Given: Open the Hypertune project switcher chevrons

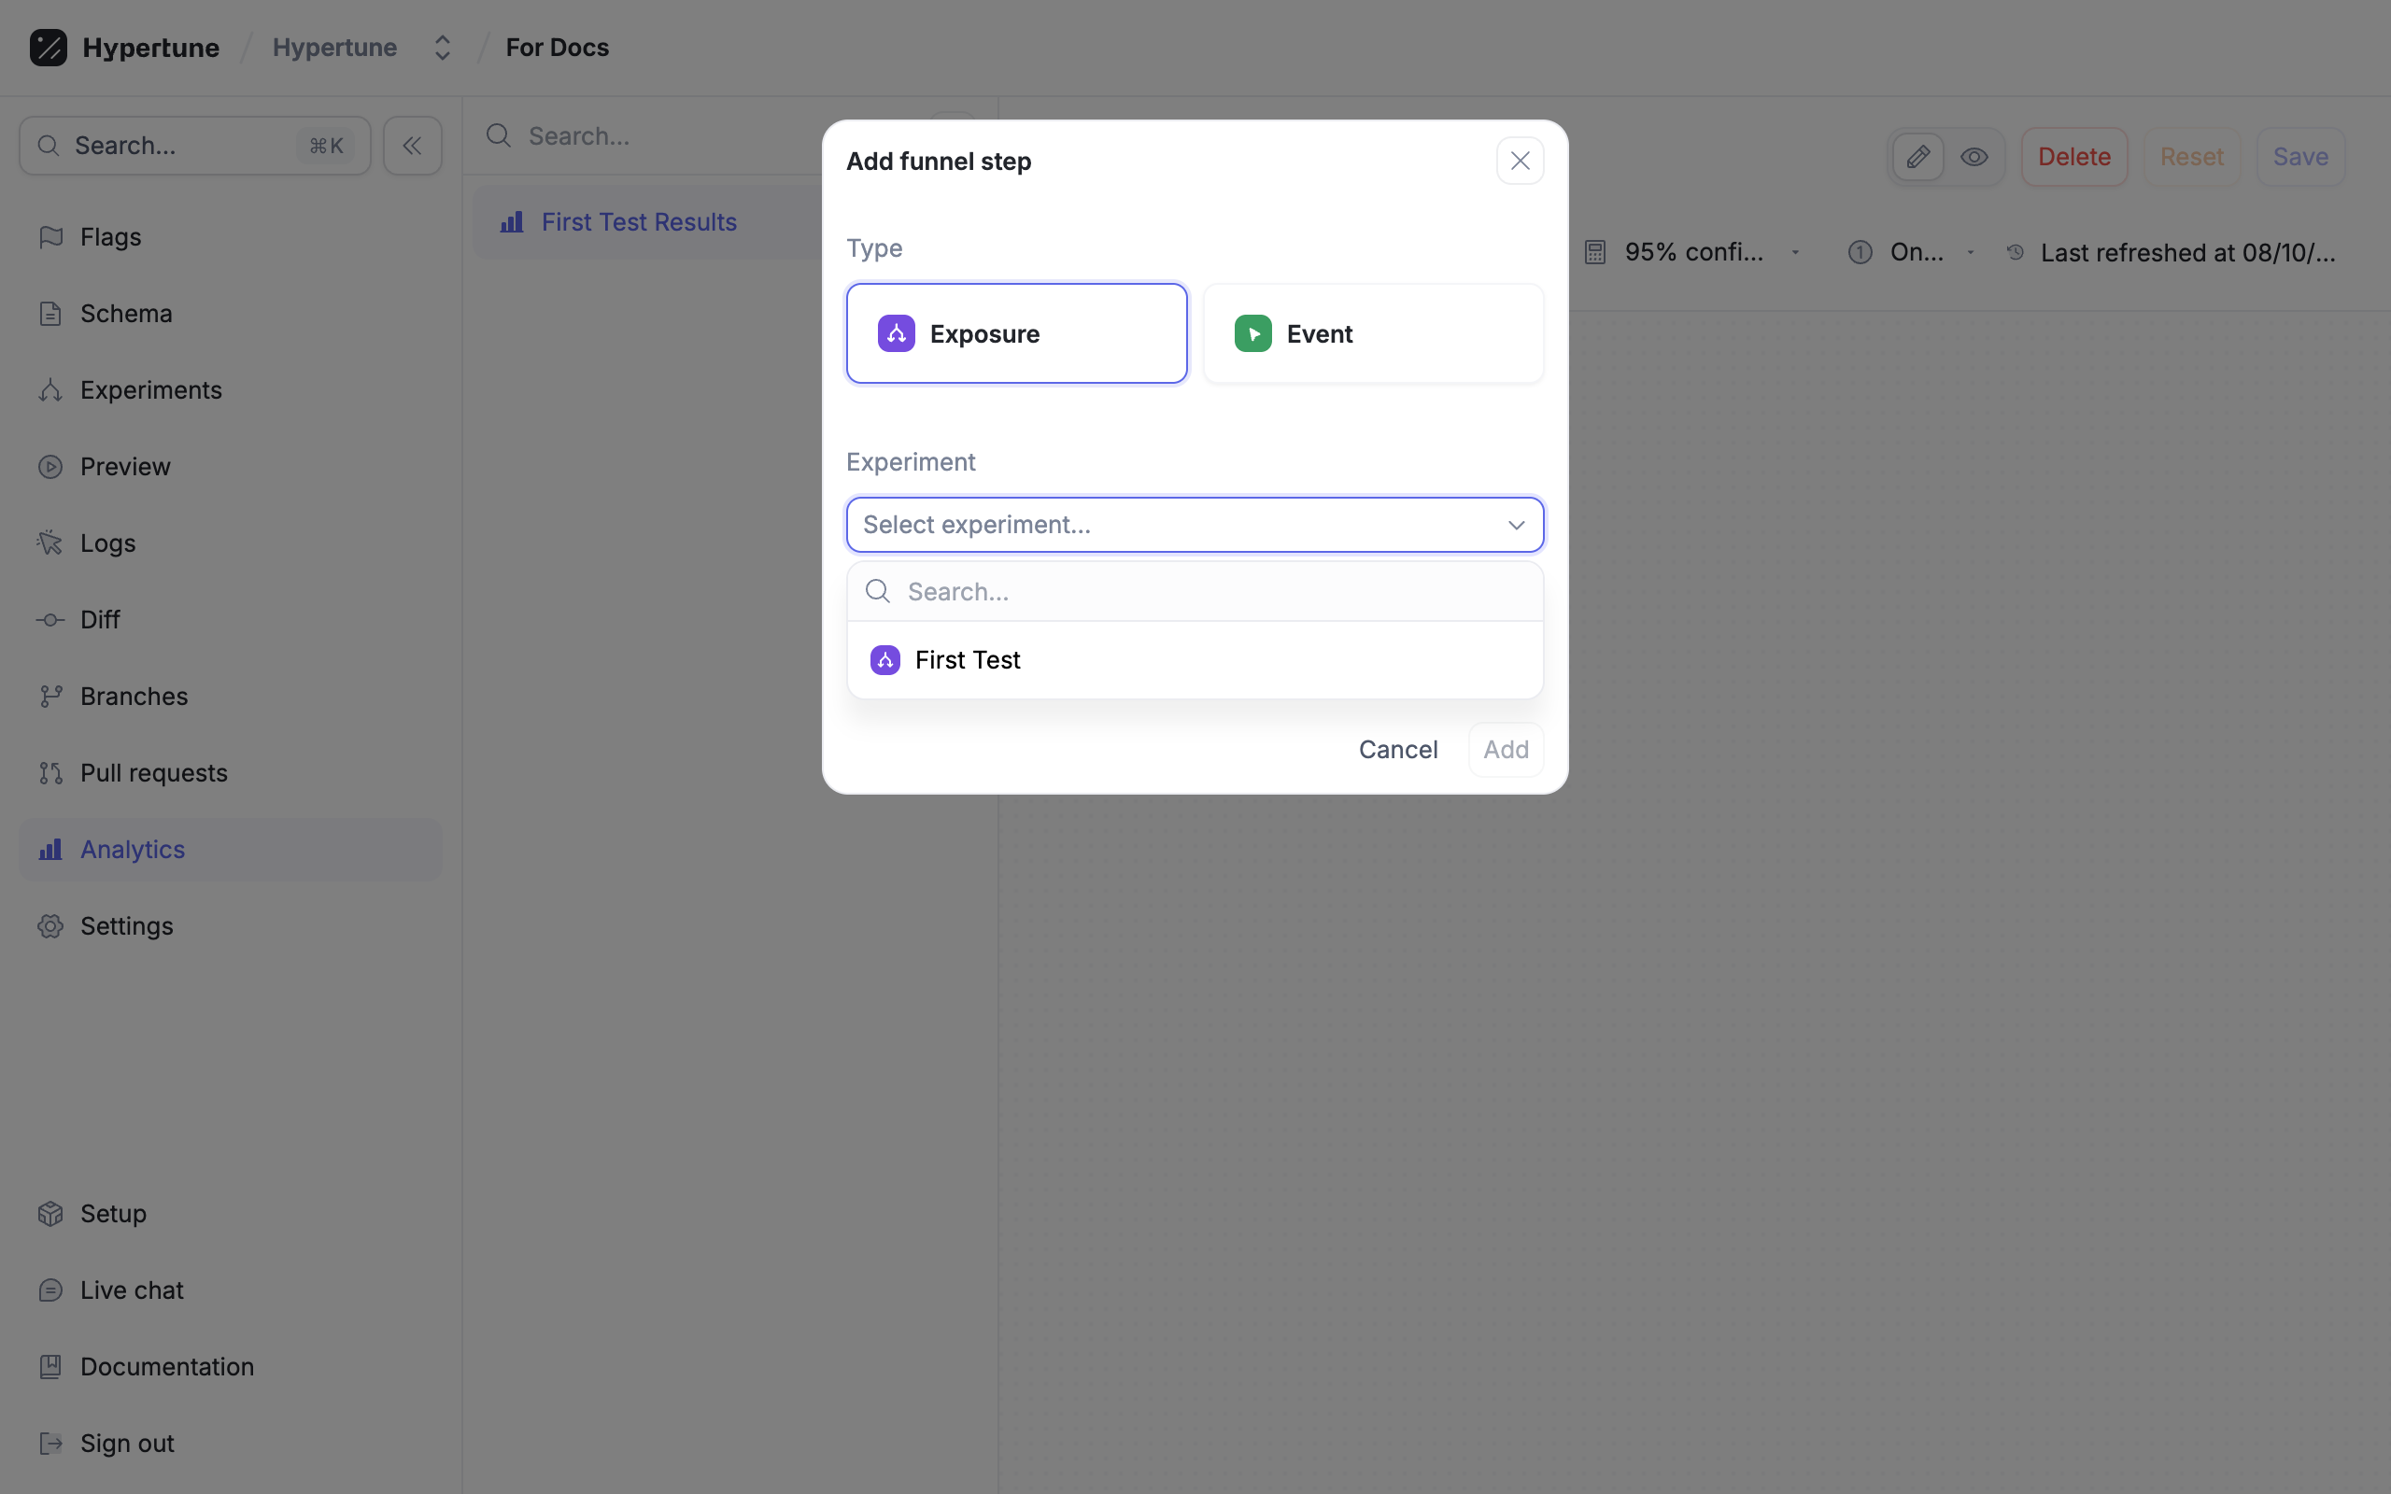Looking at the screenshot, I should click(442, 48).
